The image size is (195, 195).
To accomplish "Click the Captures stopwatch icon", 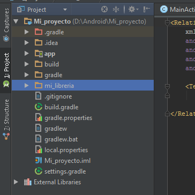I will (6, 38).
